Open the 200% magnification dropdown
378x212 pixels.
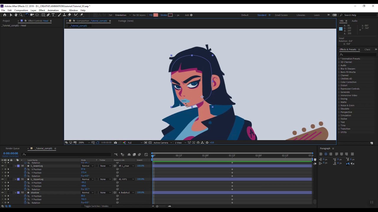83,143
